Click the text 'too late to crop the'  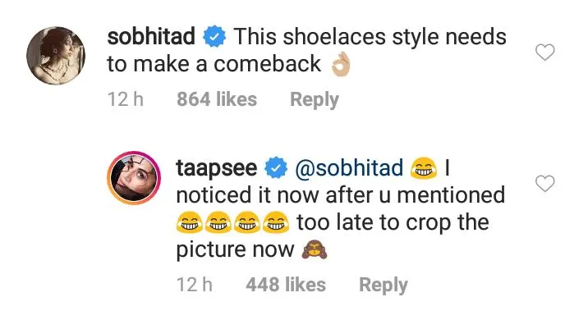(393, 222)
